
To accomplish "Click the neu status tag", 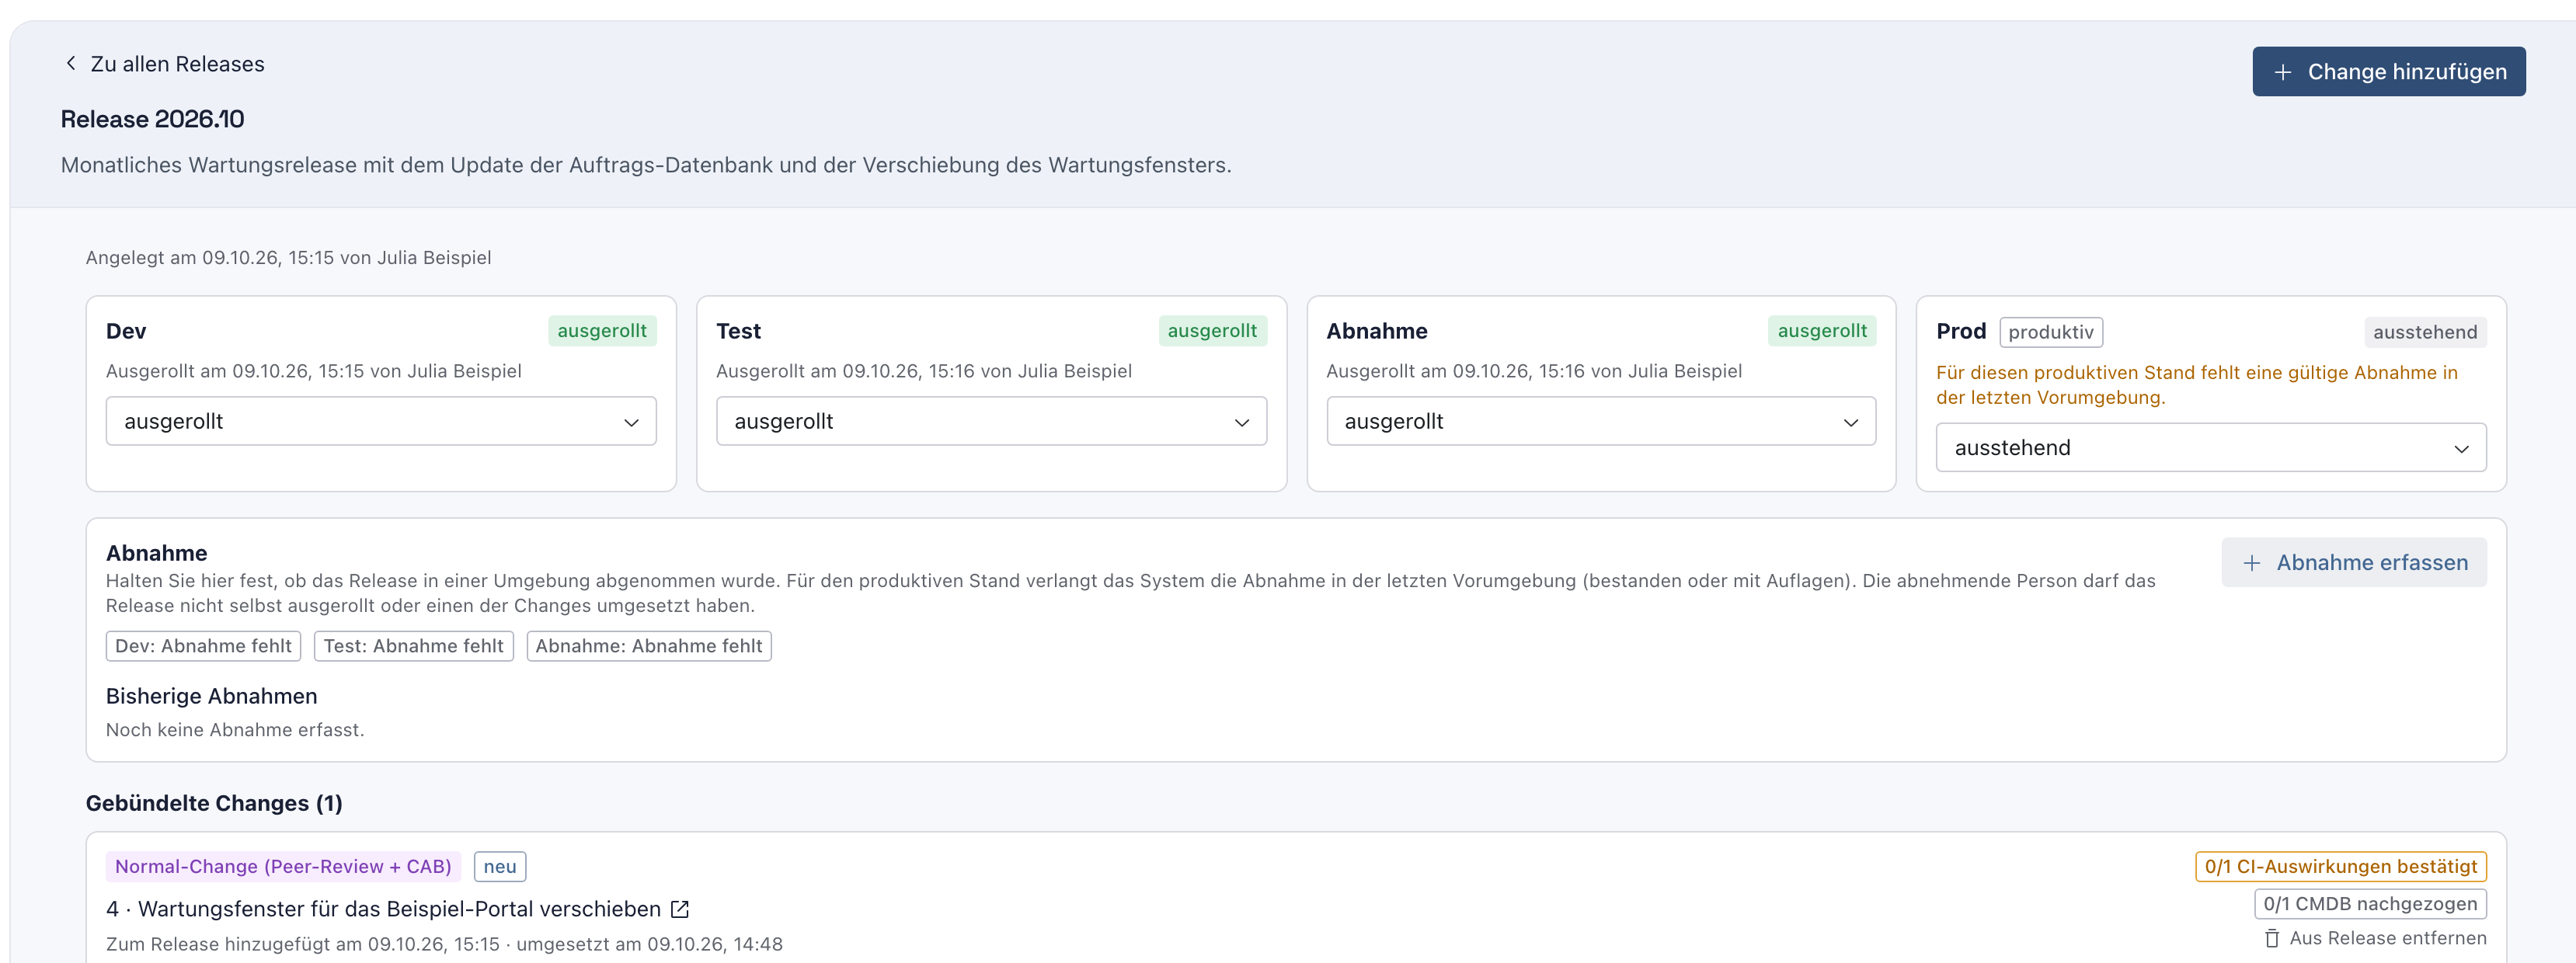I will [500, 866].
